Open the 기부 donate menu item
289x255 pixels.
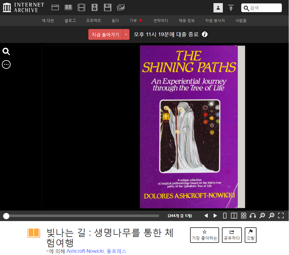[136, 21]
